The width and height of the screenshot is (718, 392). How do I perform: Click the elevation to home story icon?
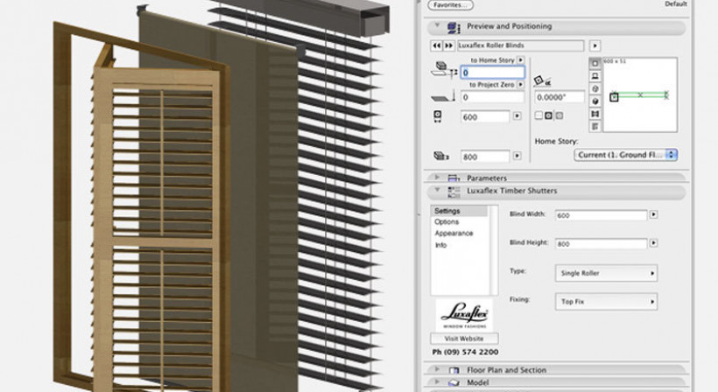444,69
